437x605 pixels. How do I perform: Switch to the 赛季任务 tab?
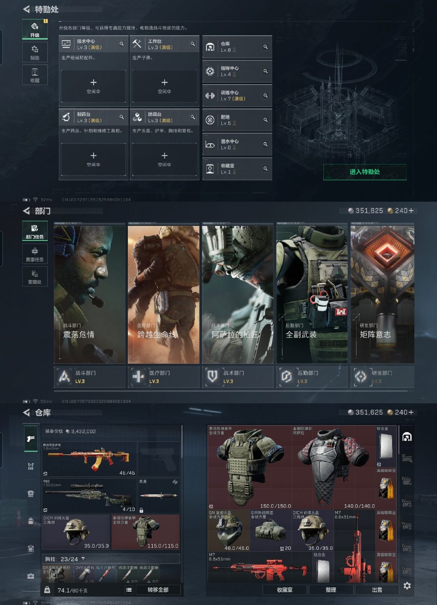point(35,254)
